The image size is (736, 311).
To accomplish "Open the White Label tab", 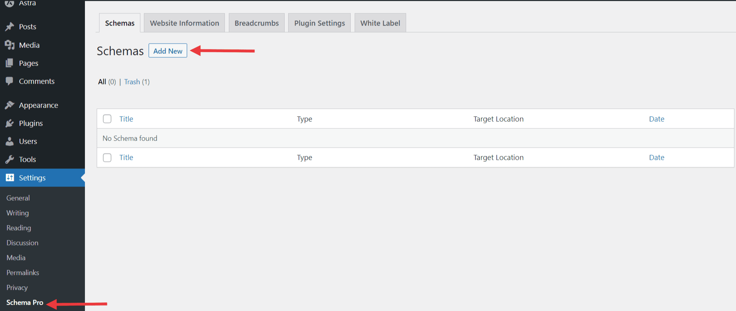I will (x=380, y=23).
